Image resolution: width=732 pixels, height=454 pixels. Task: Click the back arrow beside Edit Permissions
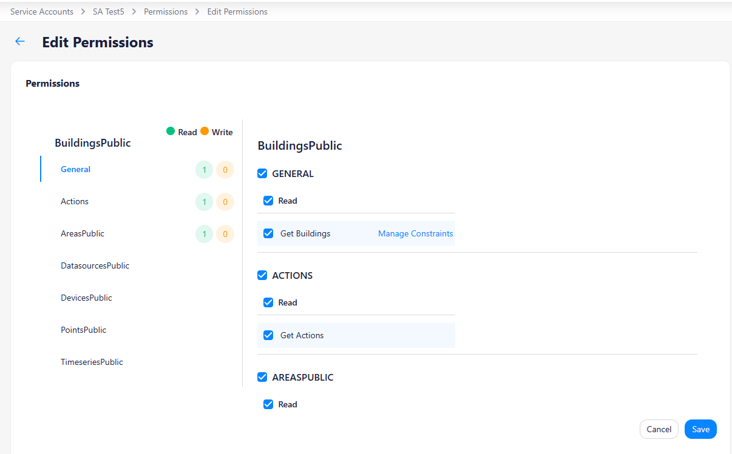coord(20,41)
